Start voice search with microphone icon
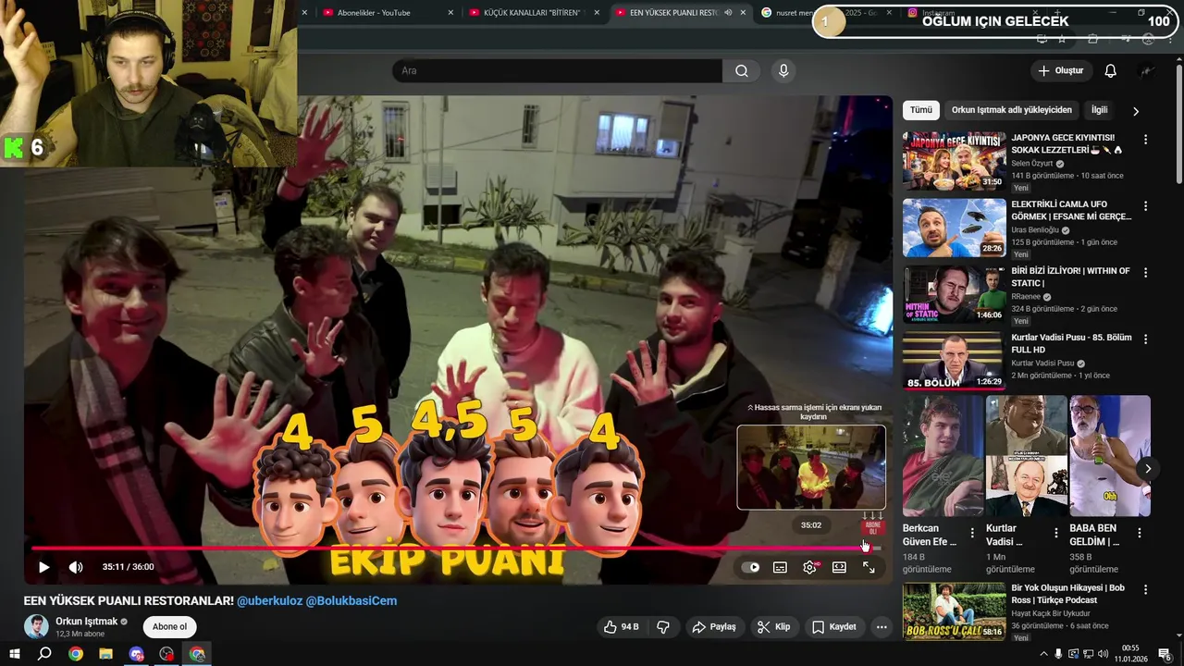Image resolution: width=1184 pixels, height=666 pixels. (783, 71)
